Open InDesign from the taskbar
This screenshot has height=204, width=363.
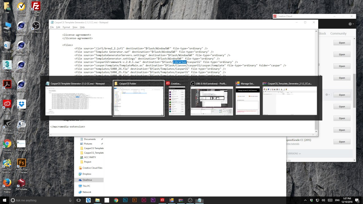coord(144,200)
